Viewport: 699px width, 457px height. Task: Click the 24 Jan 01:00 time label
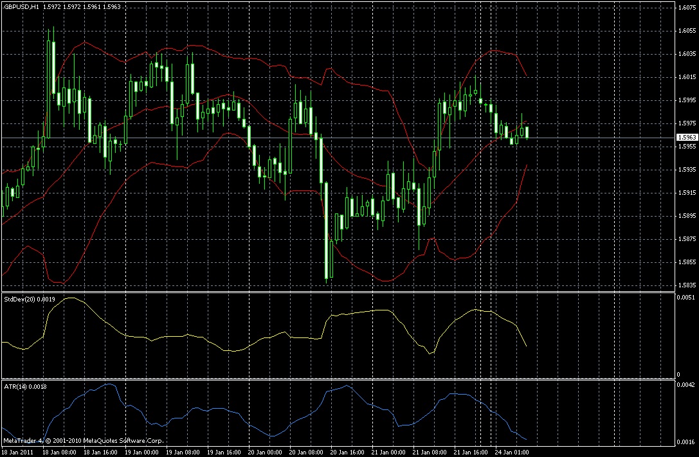point(513,453)
